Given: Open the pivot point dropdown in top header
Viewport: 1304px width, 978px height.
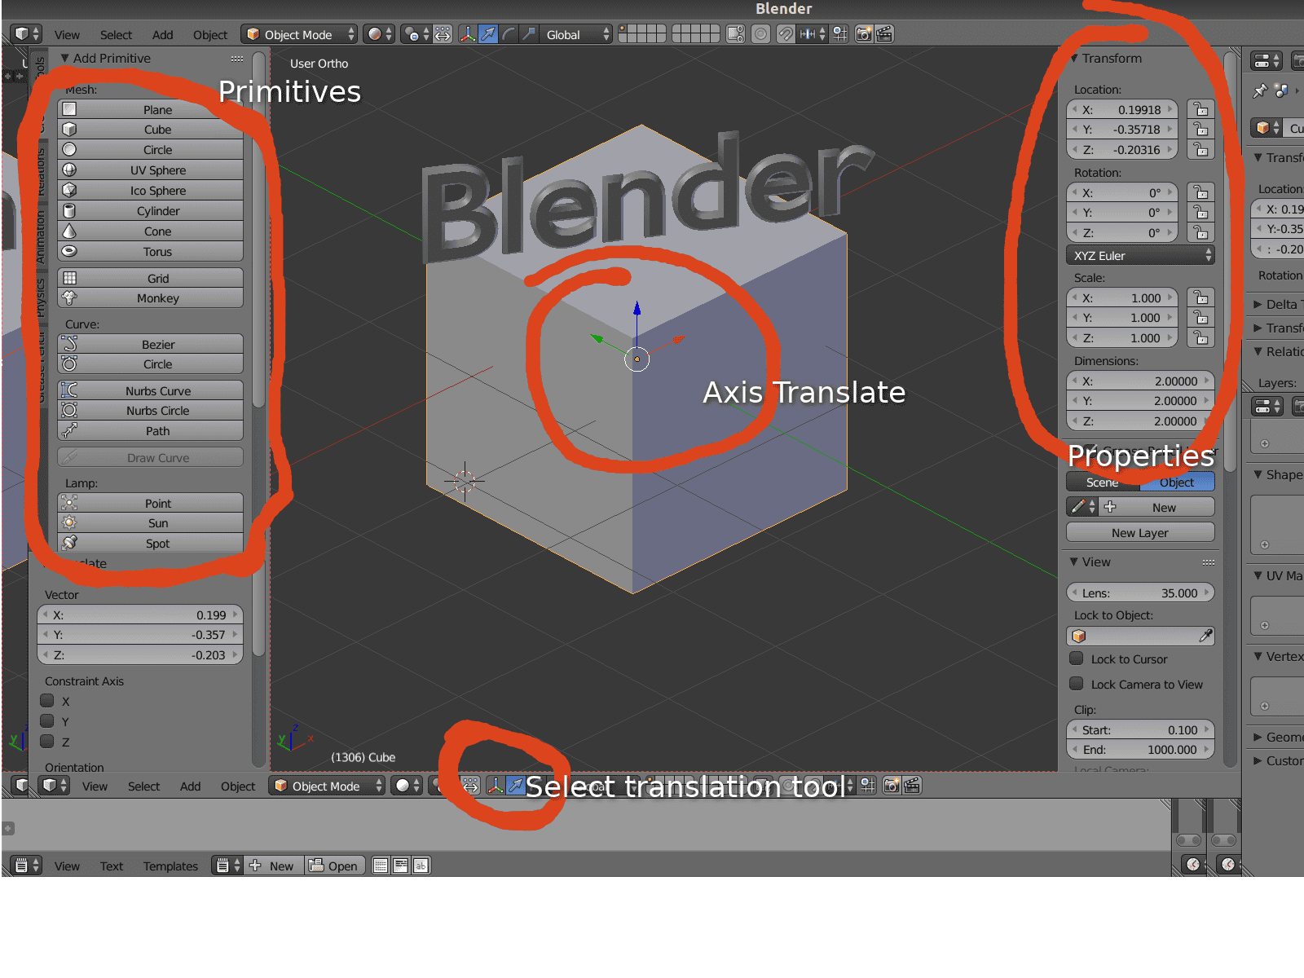Looking at the screenshot, I should 416,34.
